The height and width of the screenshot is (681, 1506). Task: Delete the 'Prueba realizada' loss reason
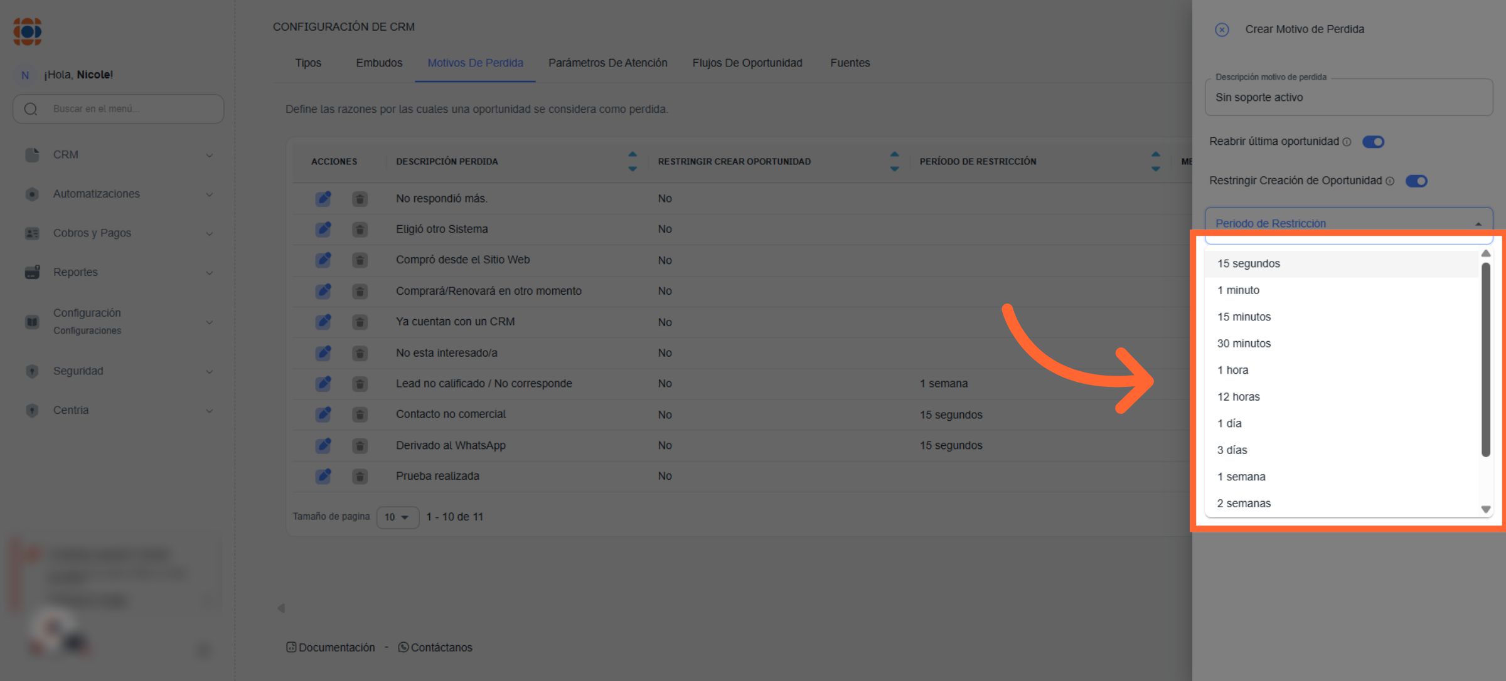[360, 477]
